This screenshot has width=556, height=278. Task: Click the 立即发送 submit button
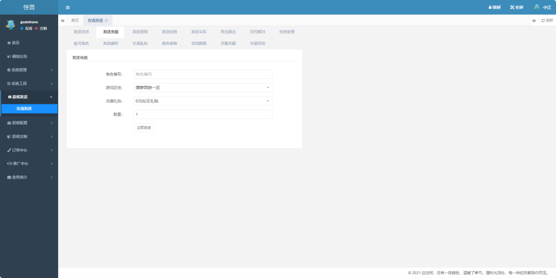coord(143,128)
